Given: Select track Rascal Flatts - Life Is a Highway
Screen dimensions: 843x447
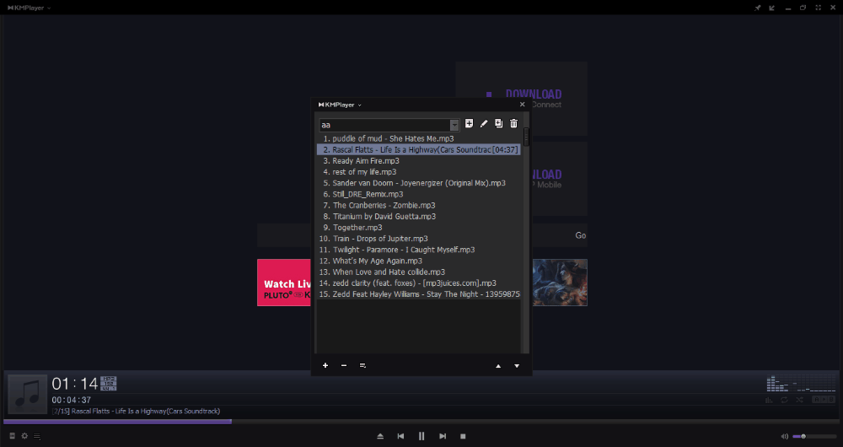Looking at the screenshot, I should coord(418,150).
